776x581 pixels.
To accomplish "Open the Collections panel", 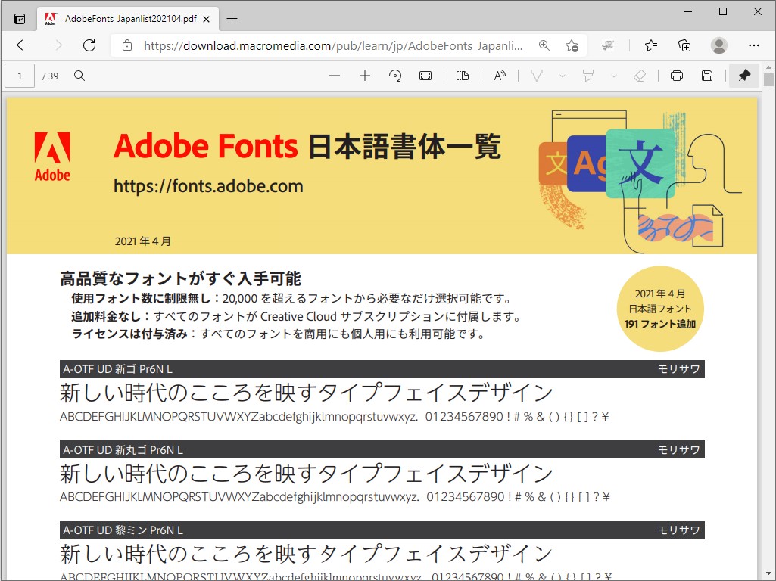I will coord(650,45).
